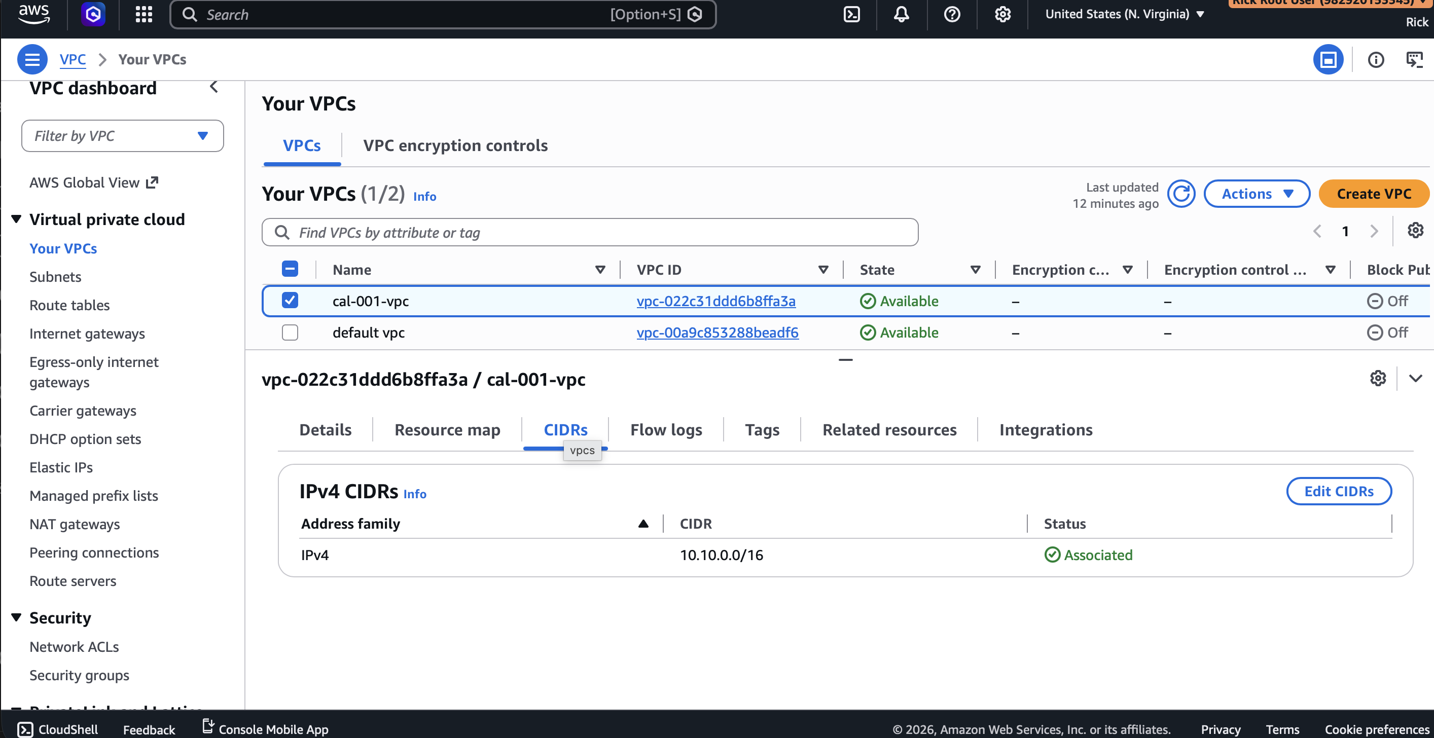The image size is (1434, 738).
Task: Click the AWS logo home icon
Action: tap(34, 14)
